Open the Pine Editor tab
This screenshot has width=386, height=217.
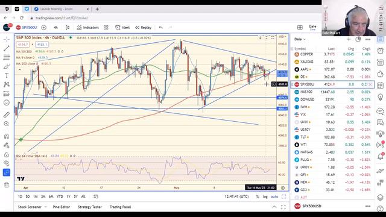62,207
